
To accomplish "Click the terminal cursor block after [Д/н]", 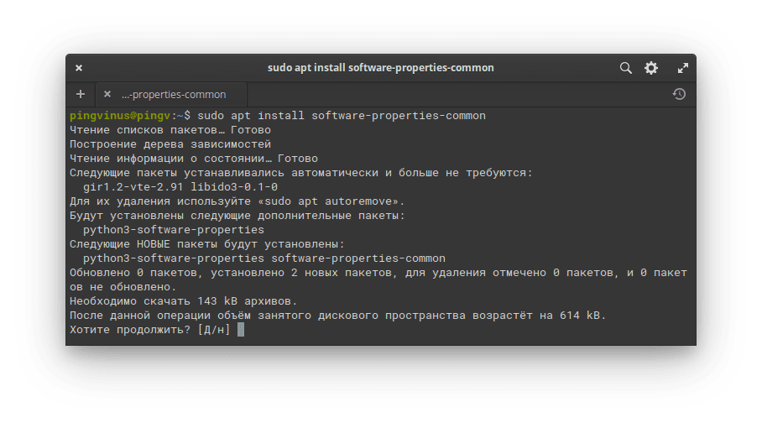I will click(241, 330).
